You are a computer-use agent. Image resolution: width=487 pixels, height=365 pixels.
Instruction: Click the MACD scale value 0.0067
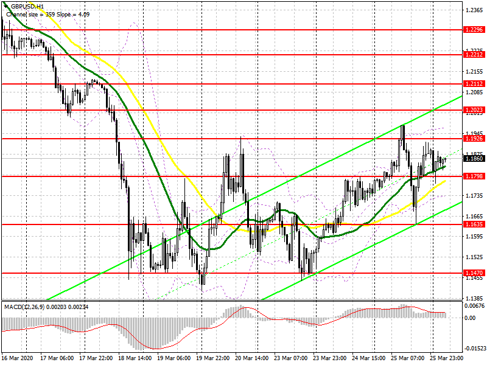click(474, 306)
